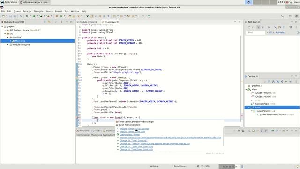Open the File menu
Image resolution: width=300 pixels, height=169 pixels.
pos(3,11)
